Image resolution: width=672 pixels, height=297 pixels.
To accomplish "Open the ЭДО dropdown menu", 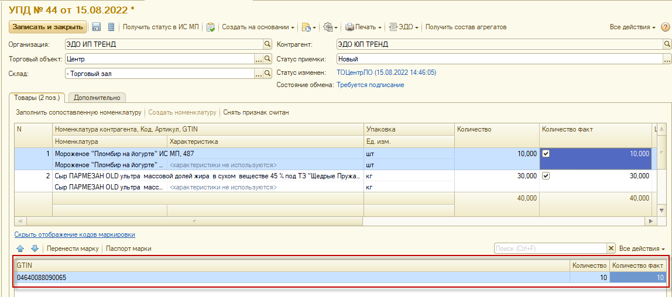I will point(404,27).
